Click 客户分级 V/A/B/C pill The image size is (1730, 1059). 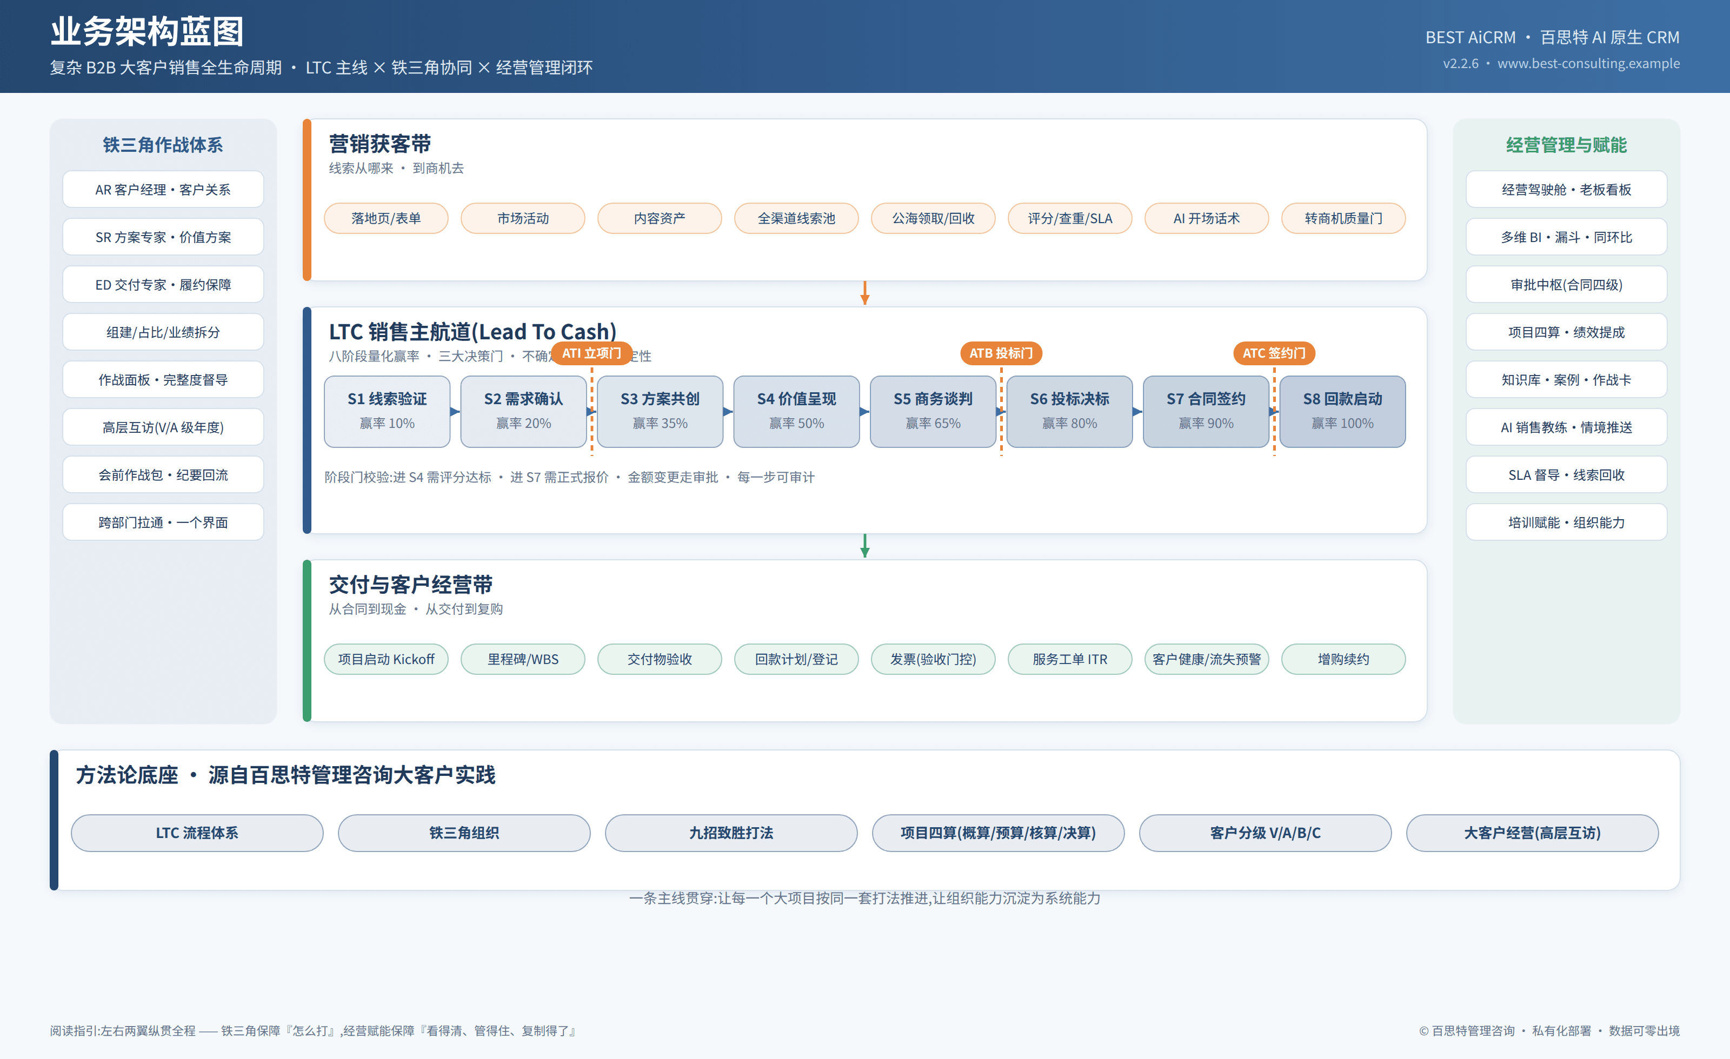click(x=1265, y=833)
